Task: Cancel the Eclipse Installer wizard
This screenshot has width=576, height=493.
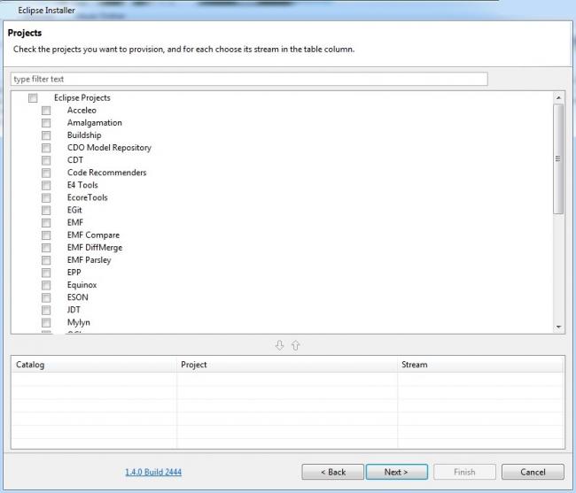Action: tap(533, 472)
